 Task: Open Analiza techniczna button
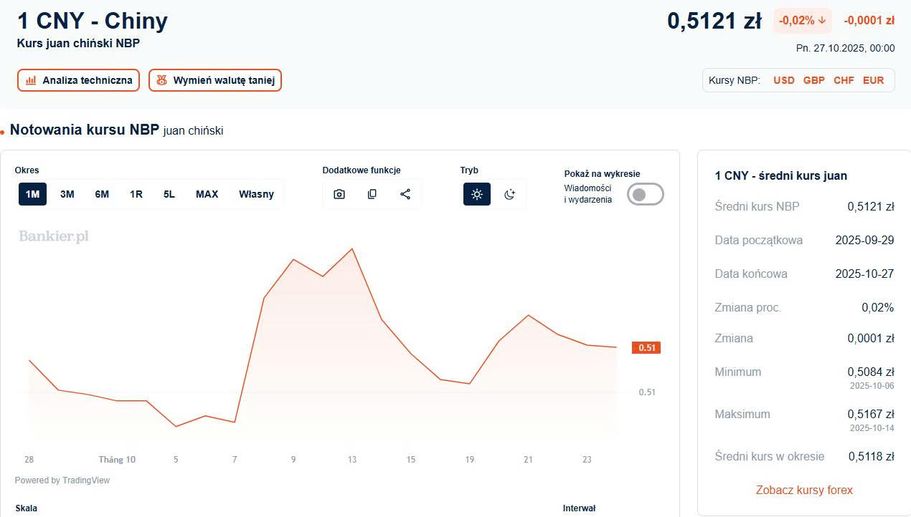[79, 80]
